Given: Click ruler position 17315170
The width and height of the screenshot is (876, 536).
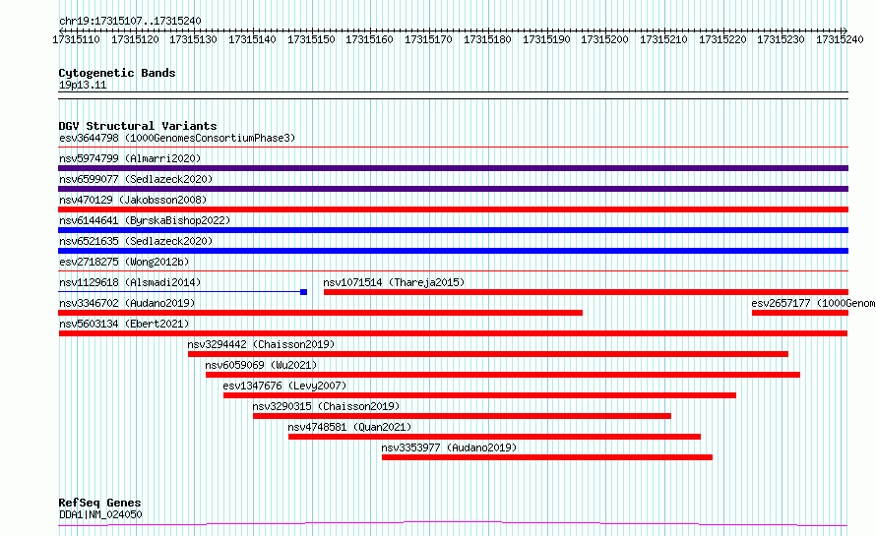Looking at the screenshot, I should [x=428, y=39].
